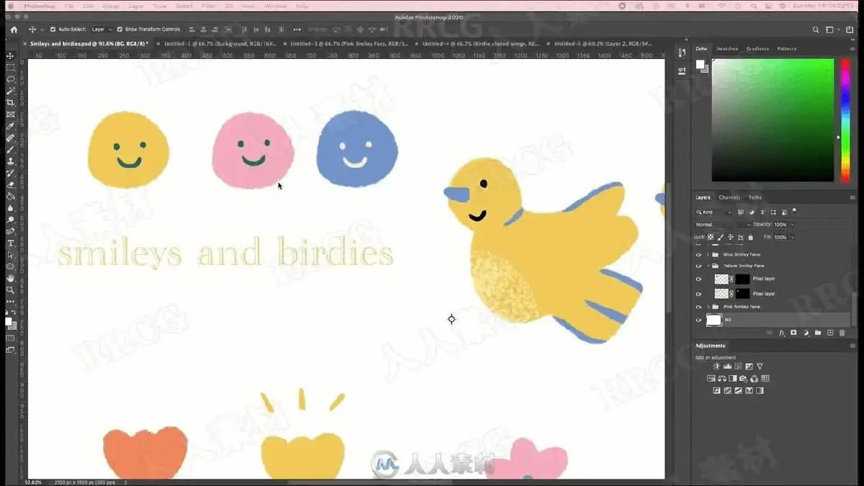Select the Ellipse shape tool

coord(10,266)
